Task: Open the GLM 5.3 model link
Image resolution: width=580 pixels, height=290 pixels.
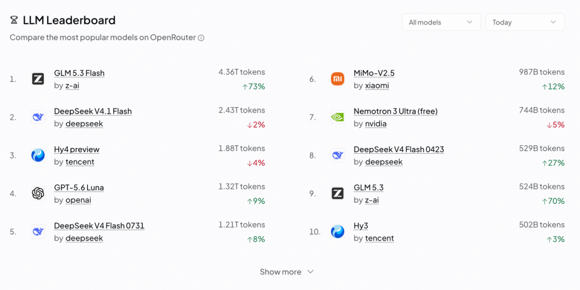Action: coord(368,188)
